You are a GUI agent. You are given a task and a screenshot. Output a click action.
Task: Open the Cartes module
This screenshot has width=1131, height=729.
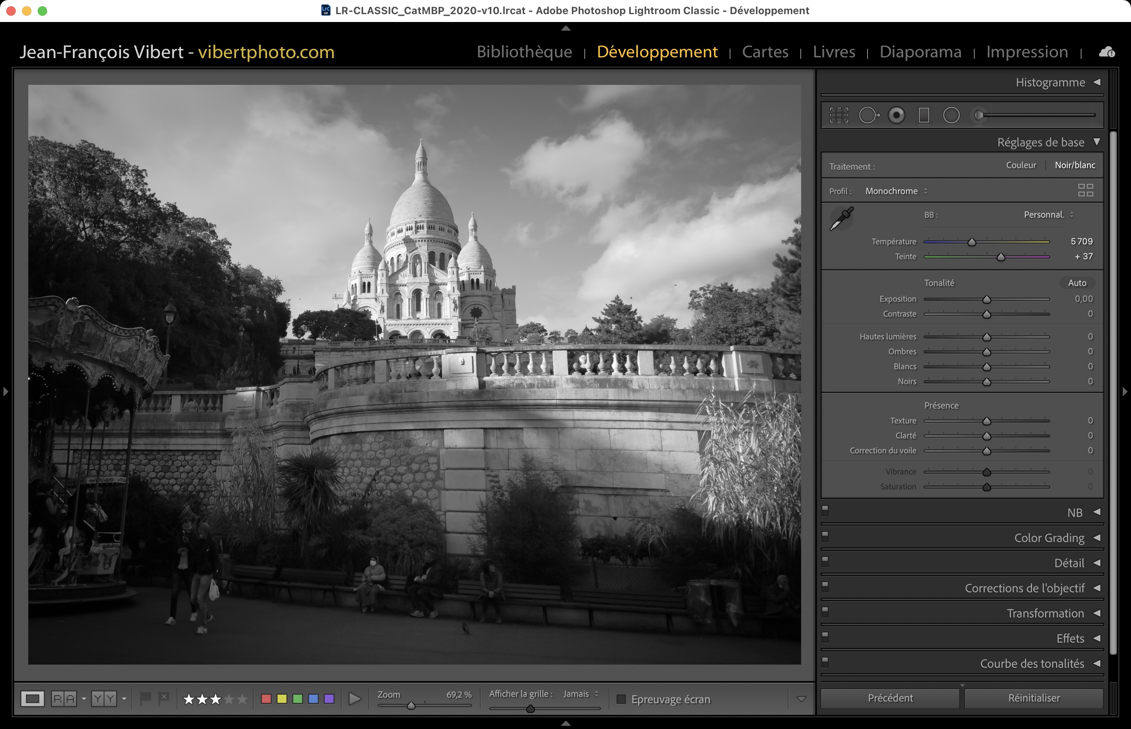765,51
